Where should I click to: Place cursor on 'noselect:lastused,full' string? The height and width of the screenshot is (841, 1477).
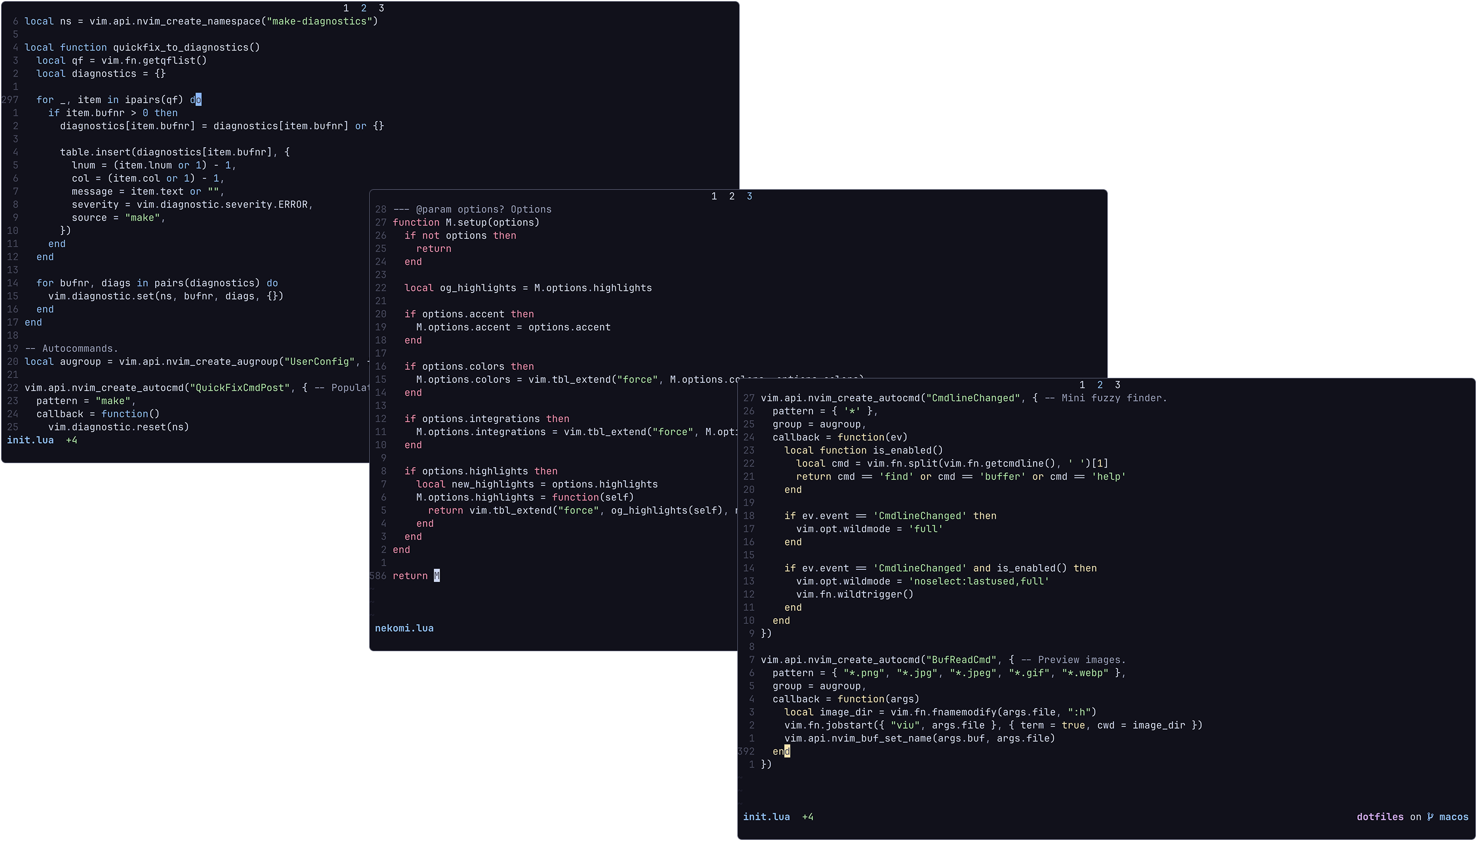(979, 581)
